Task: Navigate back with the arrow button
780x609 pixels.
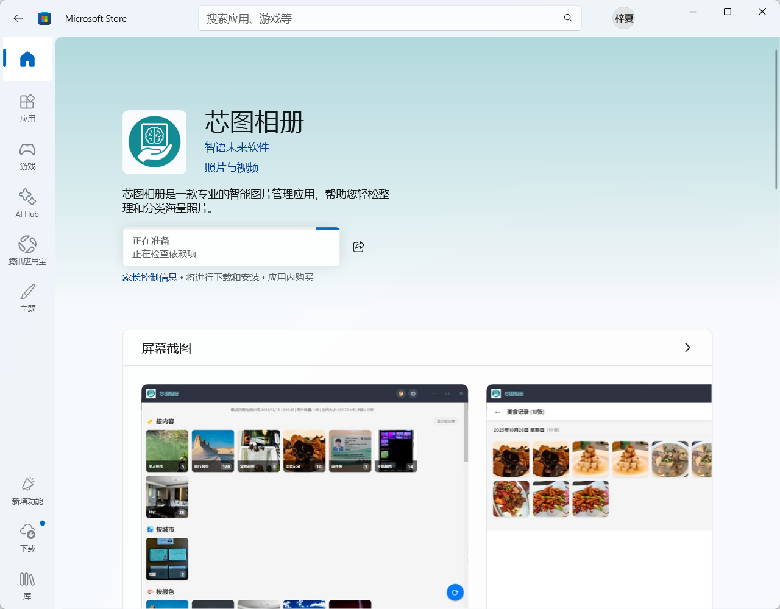Action: 18,18
